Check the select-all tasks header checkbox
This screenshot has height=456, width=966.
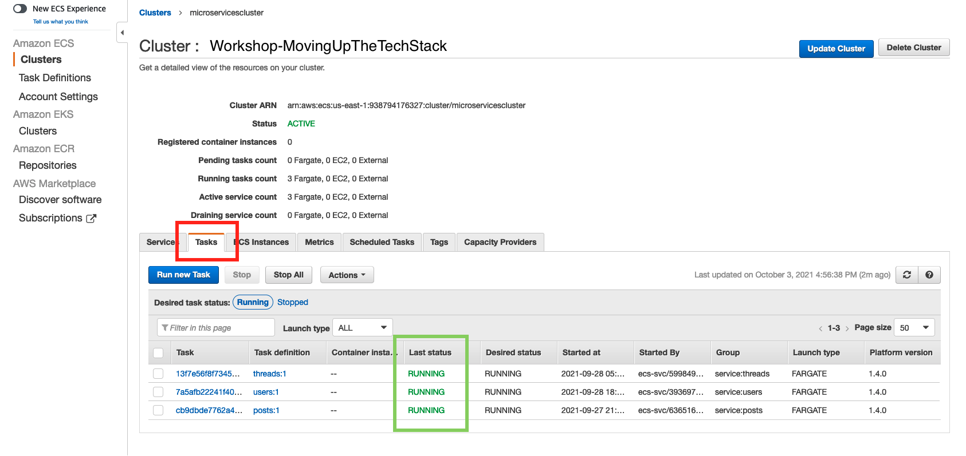pyautogui.click(x=158, y=353)
